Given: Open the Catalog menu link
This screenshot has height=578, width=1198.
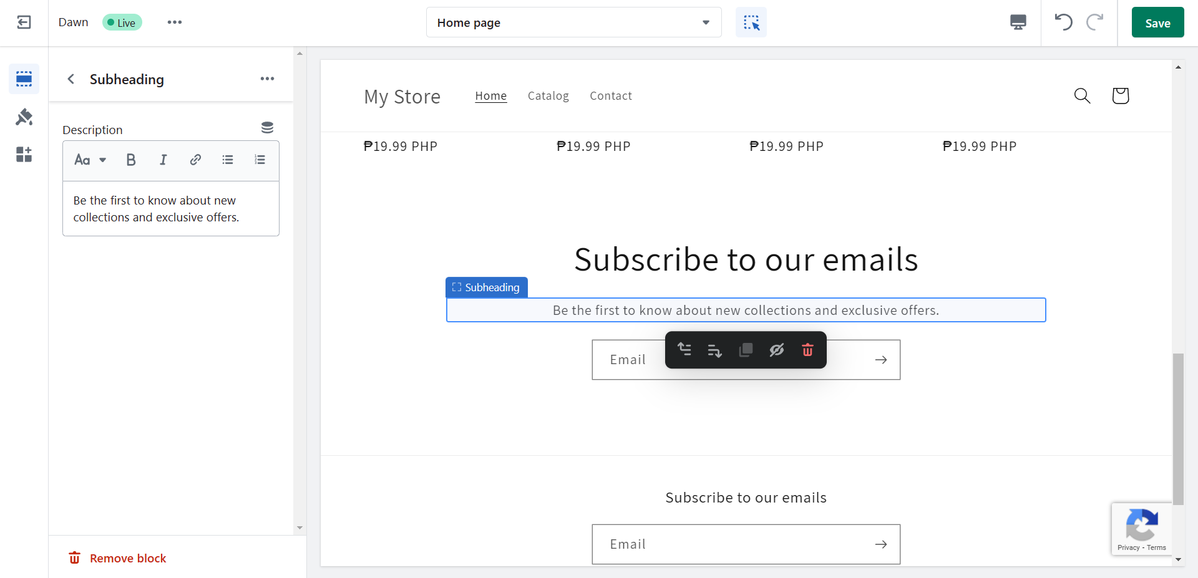Looking at the screenshot, I should 548,96.
